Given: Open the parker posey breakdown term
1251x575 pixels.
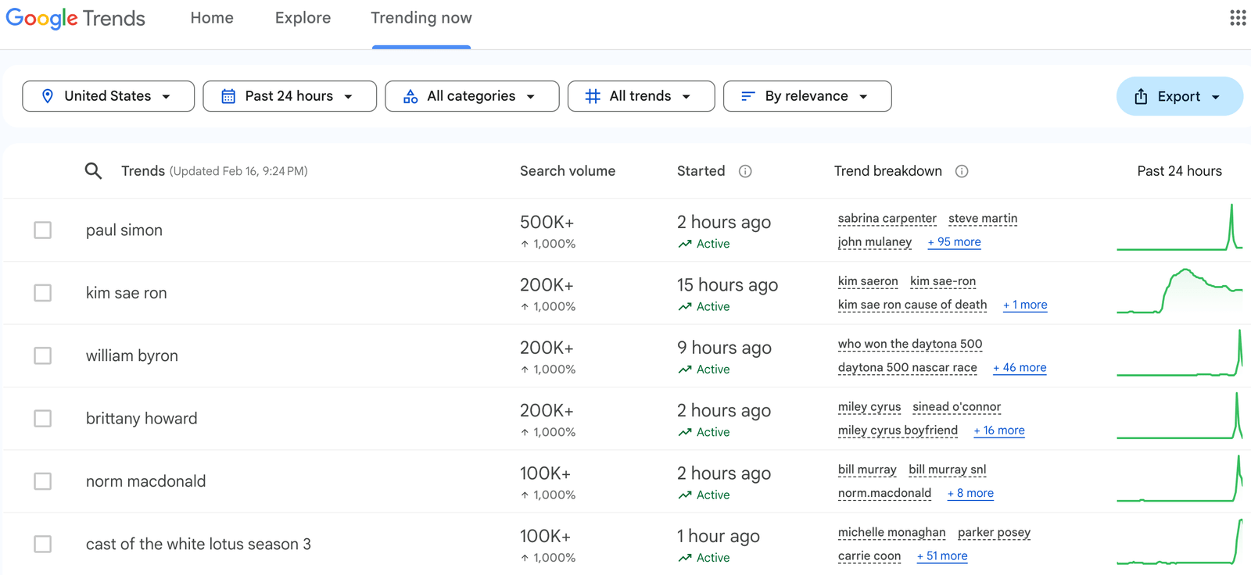Looking at the screenshot, I should point(995,533).
